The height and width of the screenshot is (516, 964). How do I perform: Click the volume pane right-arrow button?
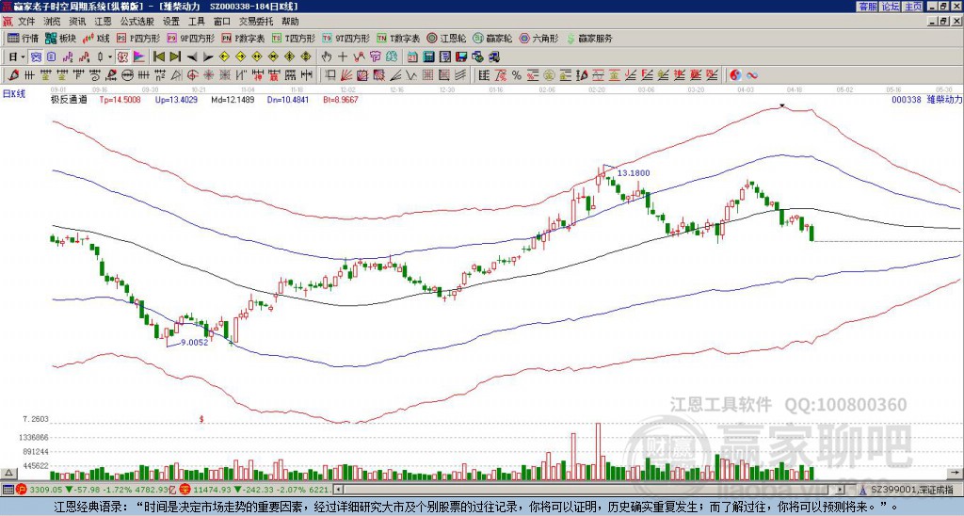coord(955,473)
